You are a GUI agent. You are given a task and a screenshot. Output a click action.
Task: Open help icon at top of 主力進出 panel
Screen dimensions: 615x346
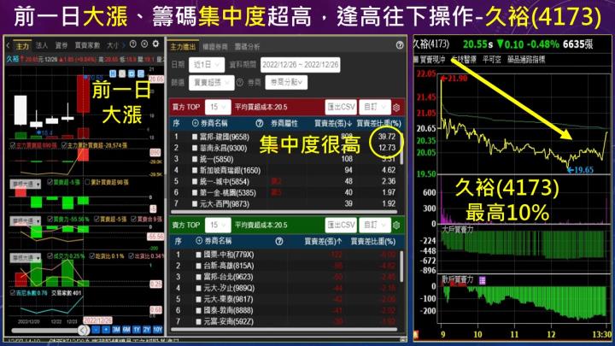(400, 45)
